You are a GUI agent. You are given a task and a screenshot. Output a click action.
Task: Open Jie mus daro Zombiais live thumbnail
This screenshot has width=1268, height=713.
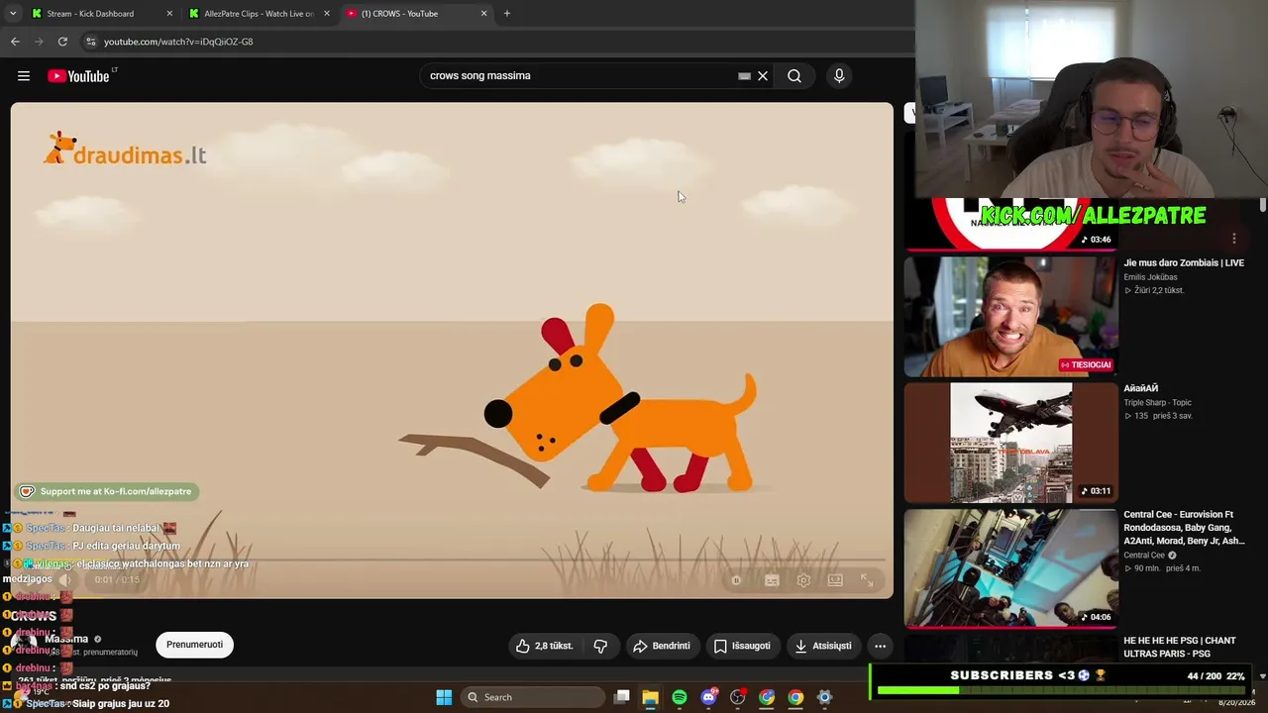point(1010,317)
